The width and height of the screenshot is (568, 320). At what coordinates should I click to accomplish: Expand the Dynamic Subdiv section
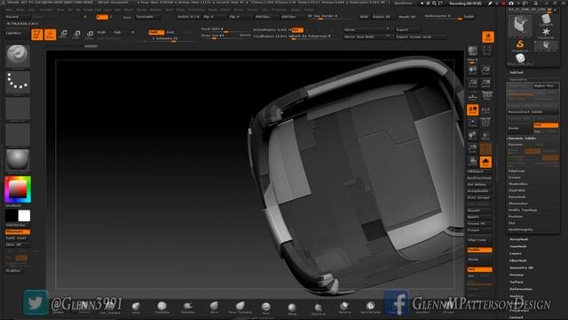523,139
